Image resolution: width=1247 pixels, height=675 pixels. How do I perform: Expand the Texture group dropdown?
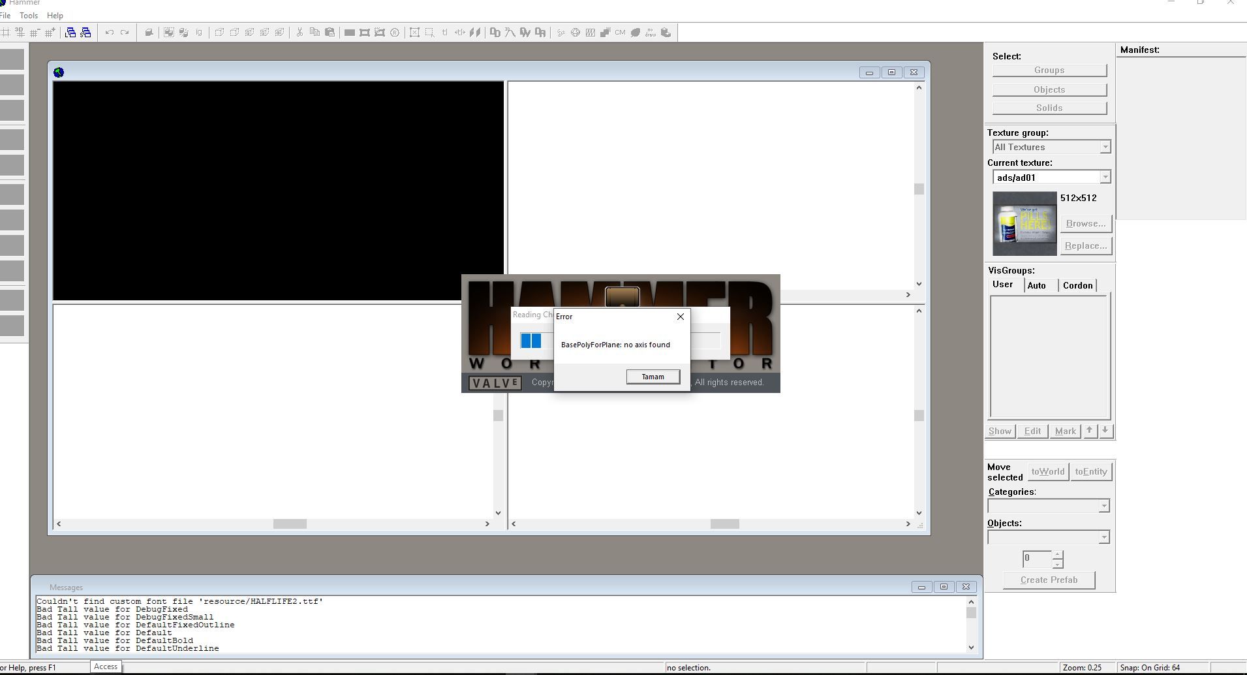(x=1105, y=148)
